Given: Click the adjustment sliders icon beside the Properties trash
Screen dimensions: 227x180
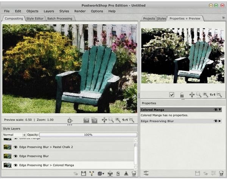Looking at the screenshot, I should (213, 173).
